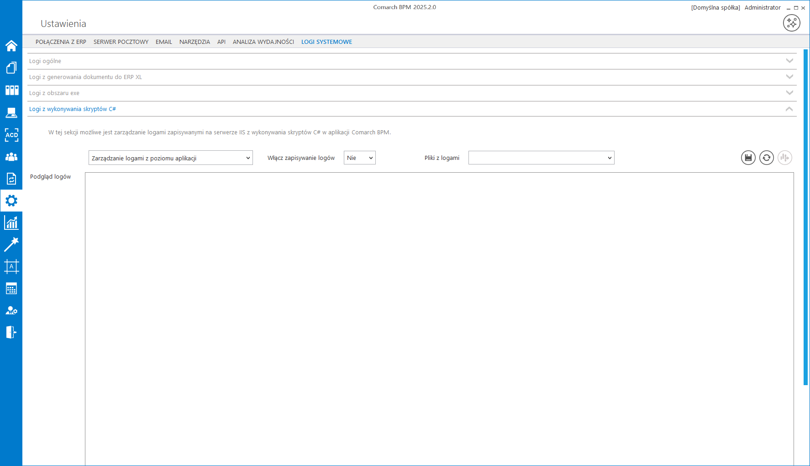This screenshot has height=466, width=810.
Task: Switch to 'POŁĄCZENIA Z ERP' tab
Action: (x=61, y=42)
